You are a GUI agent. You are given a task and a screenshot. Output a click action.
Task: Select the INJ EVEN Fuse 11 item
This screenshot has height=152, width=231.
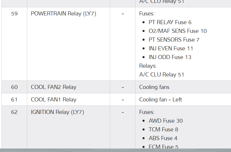[x=171, y=49]
